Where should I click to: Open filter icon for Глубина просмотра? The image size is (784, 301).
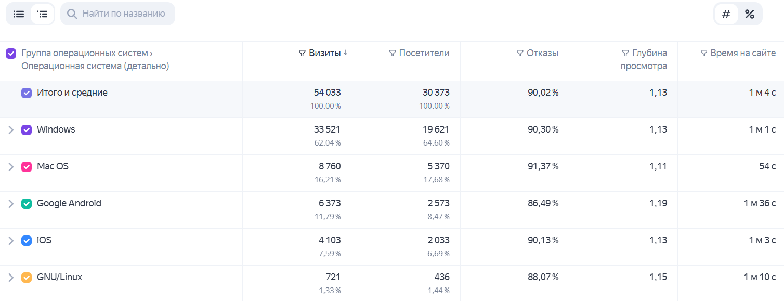tap(625, 53)
